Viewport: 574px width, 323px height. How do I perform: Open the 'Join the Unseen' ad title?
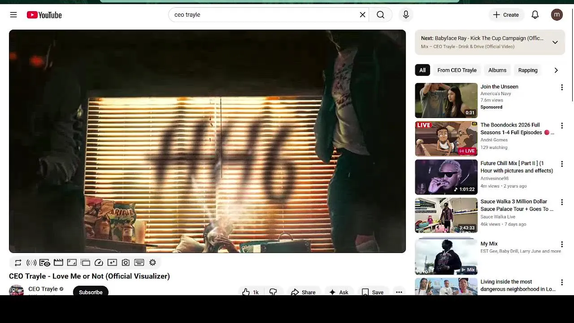(x=499, y=87)
